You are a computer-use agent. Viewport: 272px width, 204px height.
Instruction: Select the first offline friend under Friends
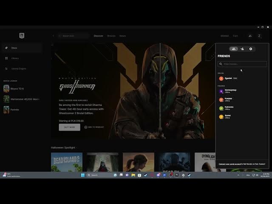pyautogui.click(x=242, y=91)
